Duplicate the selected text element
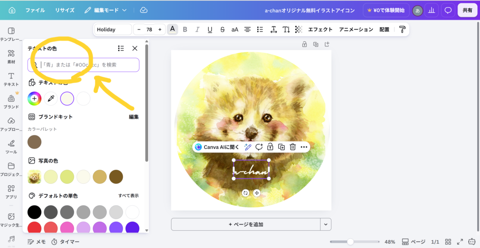Screen dimensions: 480x248 click(281, 147)
